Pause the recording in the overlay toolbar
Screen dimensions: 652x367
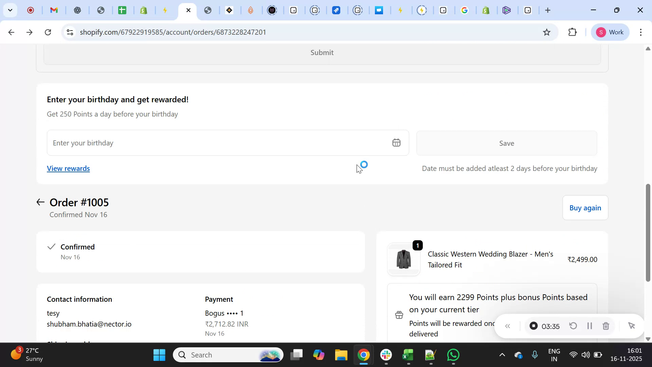(590, 326)
